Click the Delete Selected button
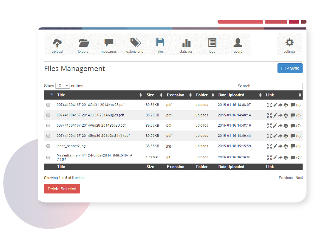Image resolution: width=336 pixels, height=229 pixels. coord(62,189)
